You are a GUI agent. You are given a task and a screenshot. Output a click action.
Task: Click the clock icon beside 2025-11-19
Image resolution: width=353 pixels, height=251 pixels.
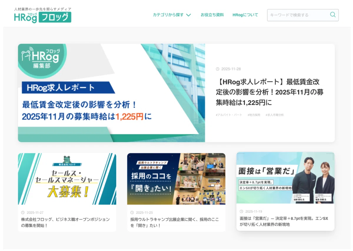241,211
